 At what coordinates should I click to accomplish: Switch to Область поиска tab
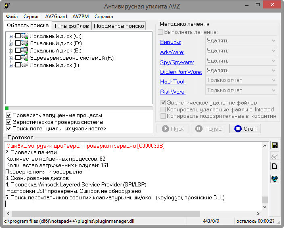[28, 25]
